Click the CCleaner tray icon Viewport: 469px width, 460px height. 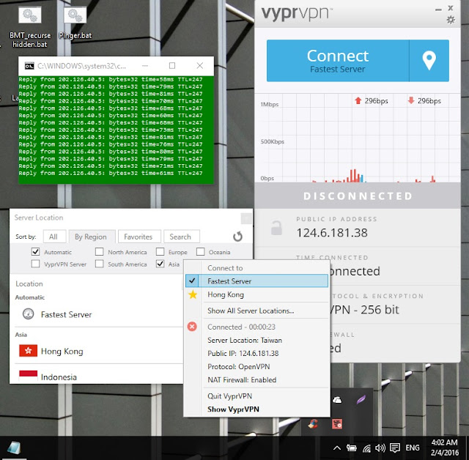[313, 424]
